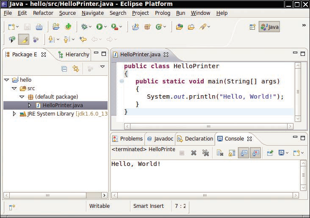Open the Package Explorer view menu dropdown
The height and width of the screenshot is (218, 310).
point(102,67)
